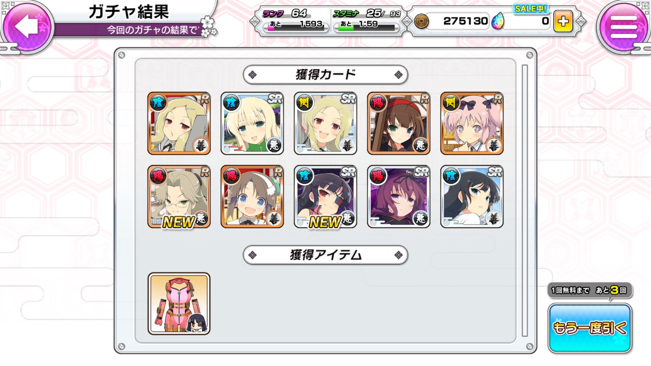
Task: Click the vertical scrollbar of the results panel
Action: click(525, 201)
